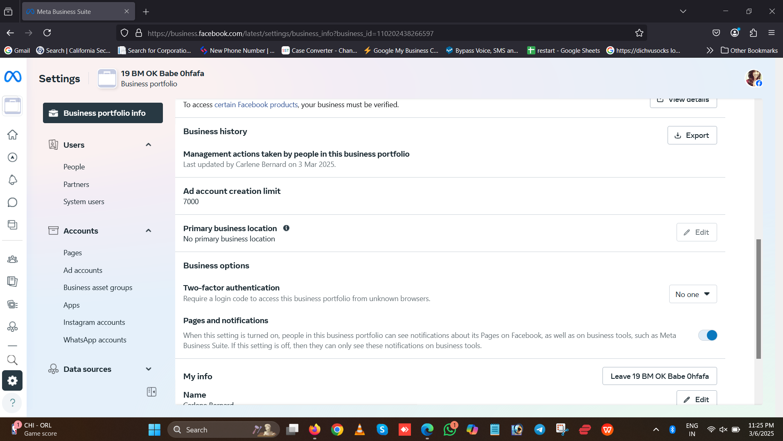
Task: Open the Gmail bookmark
Action: pos(17,50)
